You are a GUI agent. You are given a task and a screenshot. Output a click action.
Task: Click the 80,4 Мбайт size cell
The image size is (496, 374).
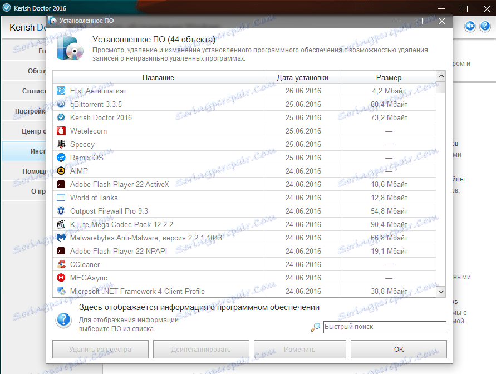click(389, 104)
